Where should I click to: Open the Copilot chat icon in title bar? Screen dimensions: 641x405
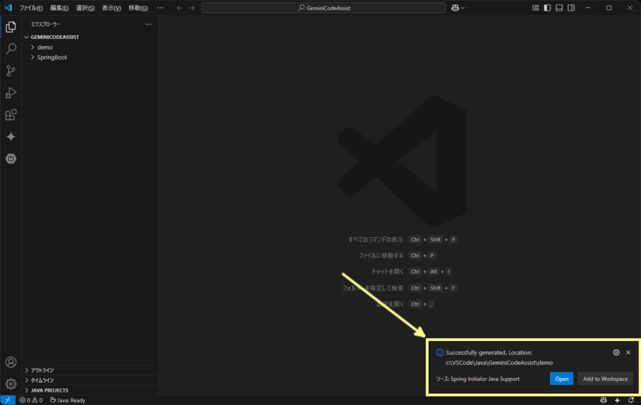455,8
